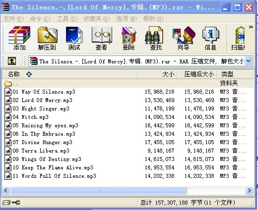258x210 pixels.
Task: Click the WinRAR title bar icon
Action: 5,7
